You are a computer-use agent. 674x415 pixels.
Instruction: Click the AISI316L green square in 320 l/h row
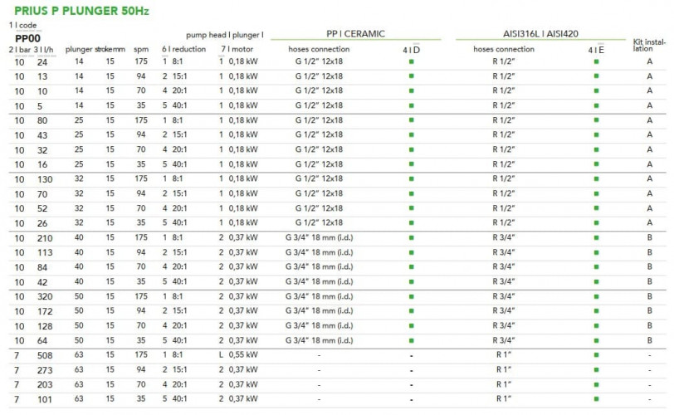click(596, 296)
